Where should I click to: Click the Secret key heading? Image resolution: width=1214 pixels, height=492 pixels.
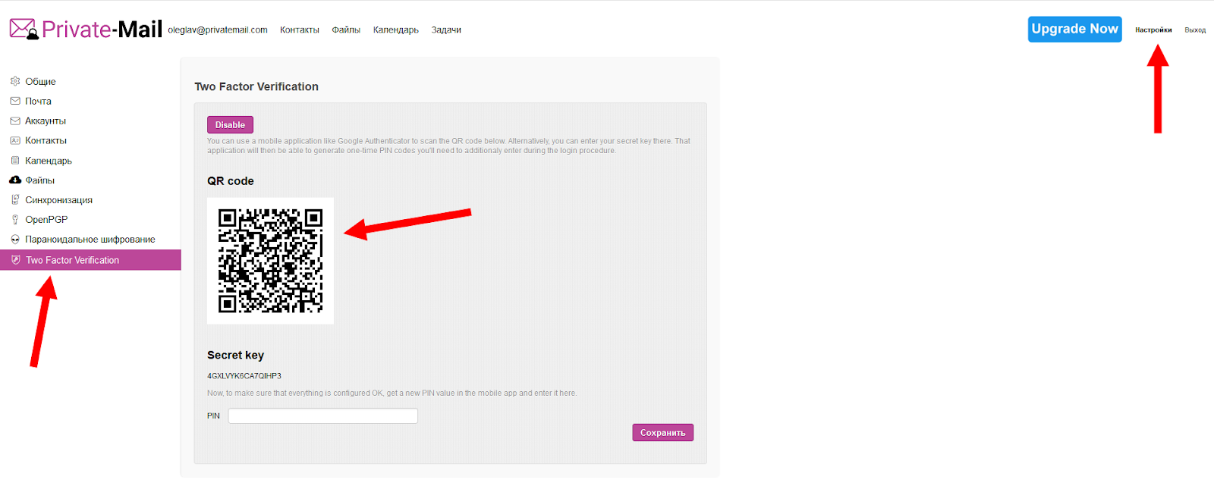tap(235, 355)
